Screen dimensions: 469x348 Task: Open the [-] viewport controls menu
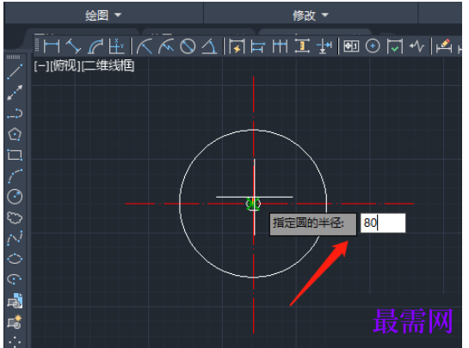pos(41,65)
